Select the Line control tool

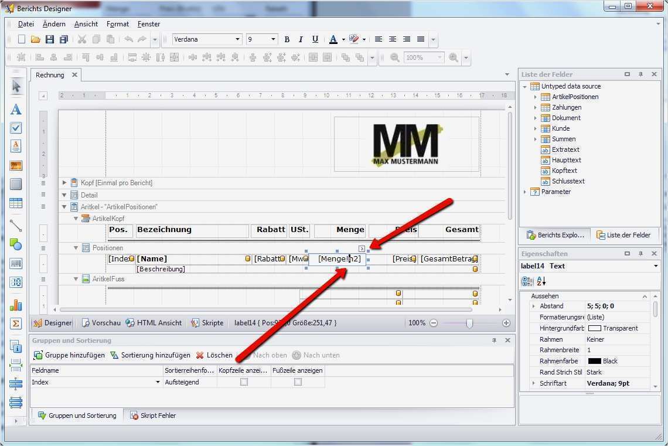coord(16,225)
